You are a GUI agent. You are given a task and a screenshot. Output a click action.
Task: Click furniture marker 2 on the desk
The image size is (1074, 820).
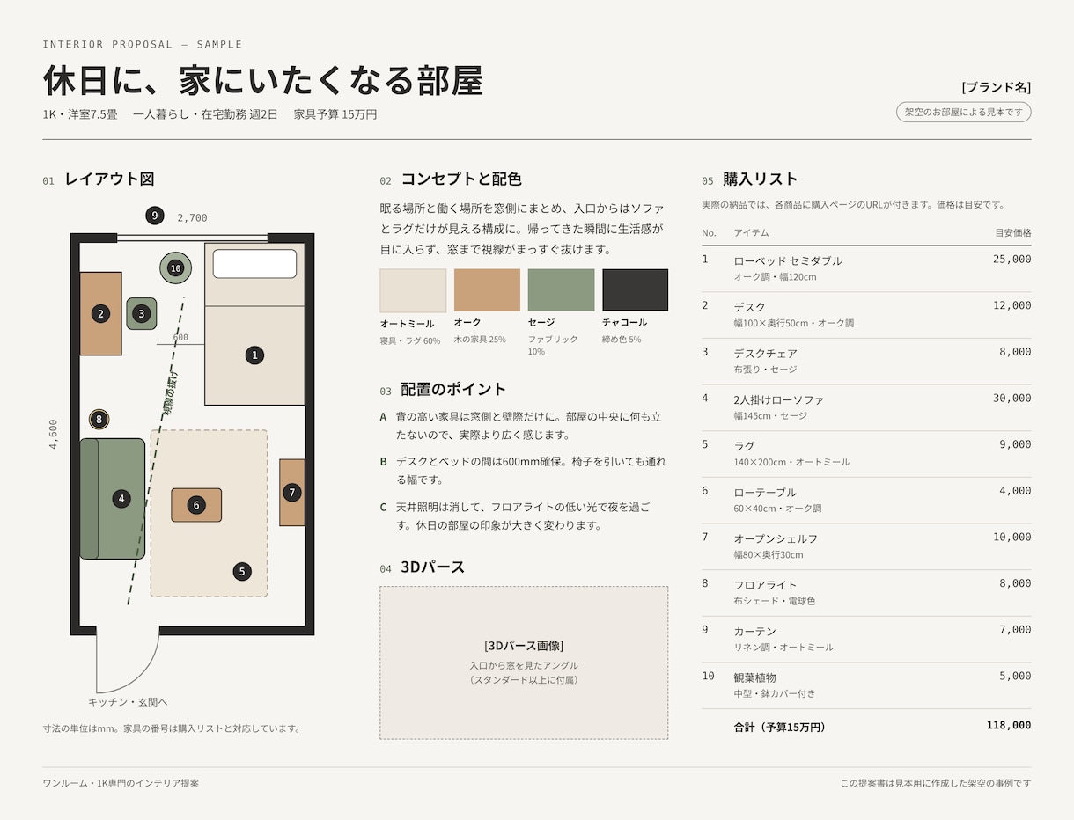coord(101,313)
